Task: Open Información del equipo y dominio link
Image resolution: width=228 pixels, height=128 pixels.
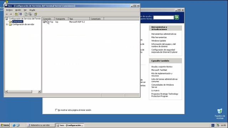Action: tap(164, 45)
